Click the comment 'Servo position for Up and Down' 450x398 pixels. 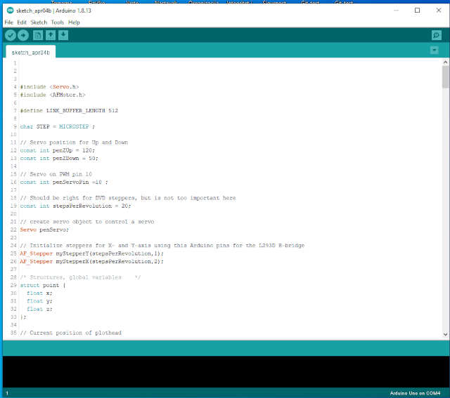(x=74, y=142)
